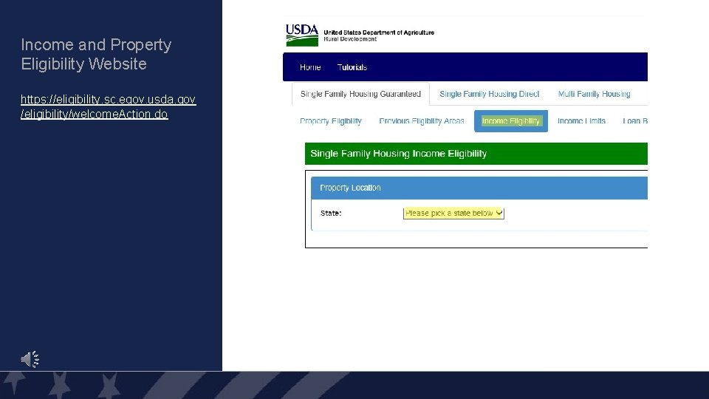Open the eligibility.sc.egov.usda.gov hyperlink

click(108, 106)
